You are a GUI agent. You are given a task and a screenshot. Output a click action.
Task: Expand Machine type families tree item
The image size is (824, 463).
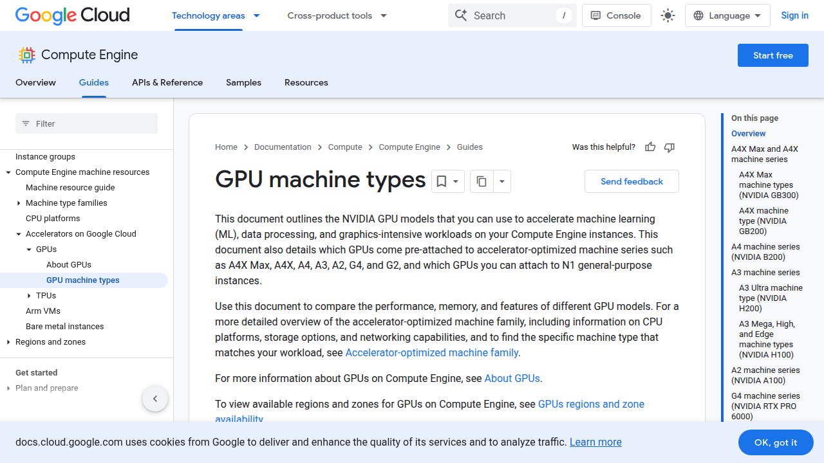tap(19, 203)
